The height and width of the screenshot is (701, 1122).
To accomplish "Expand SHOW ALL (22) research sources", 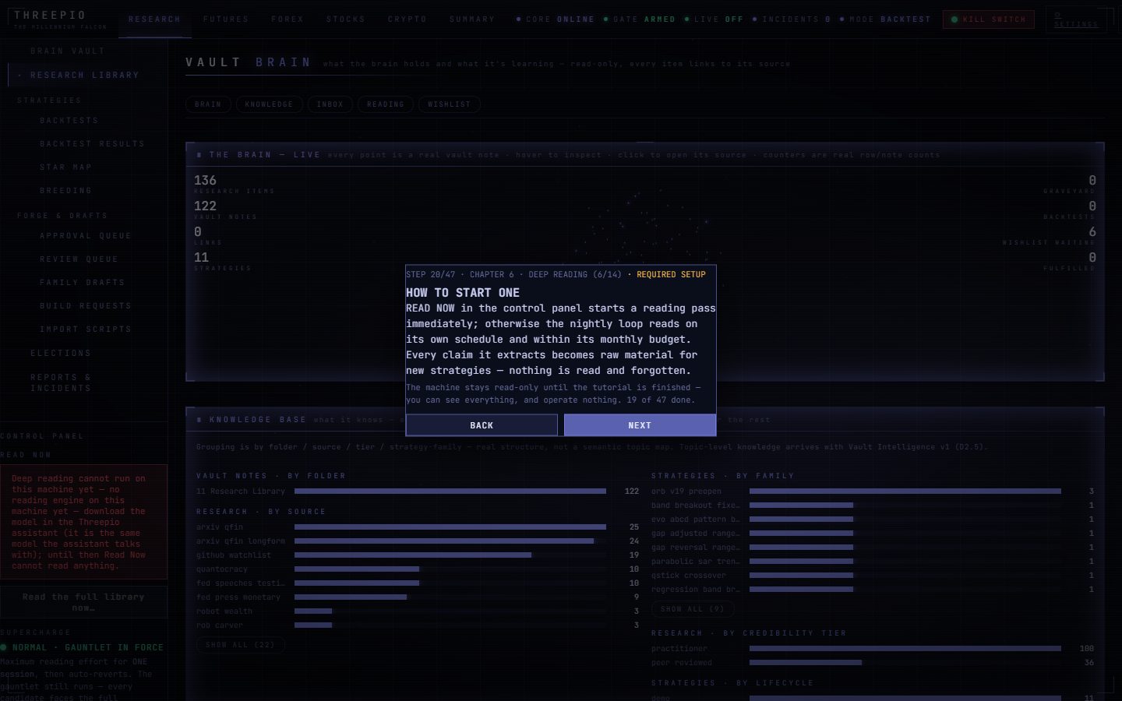I will click(241, 645).
